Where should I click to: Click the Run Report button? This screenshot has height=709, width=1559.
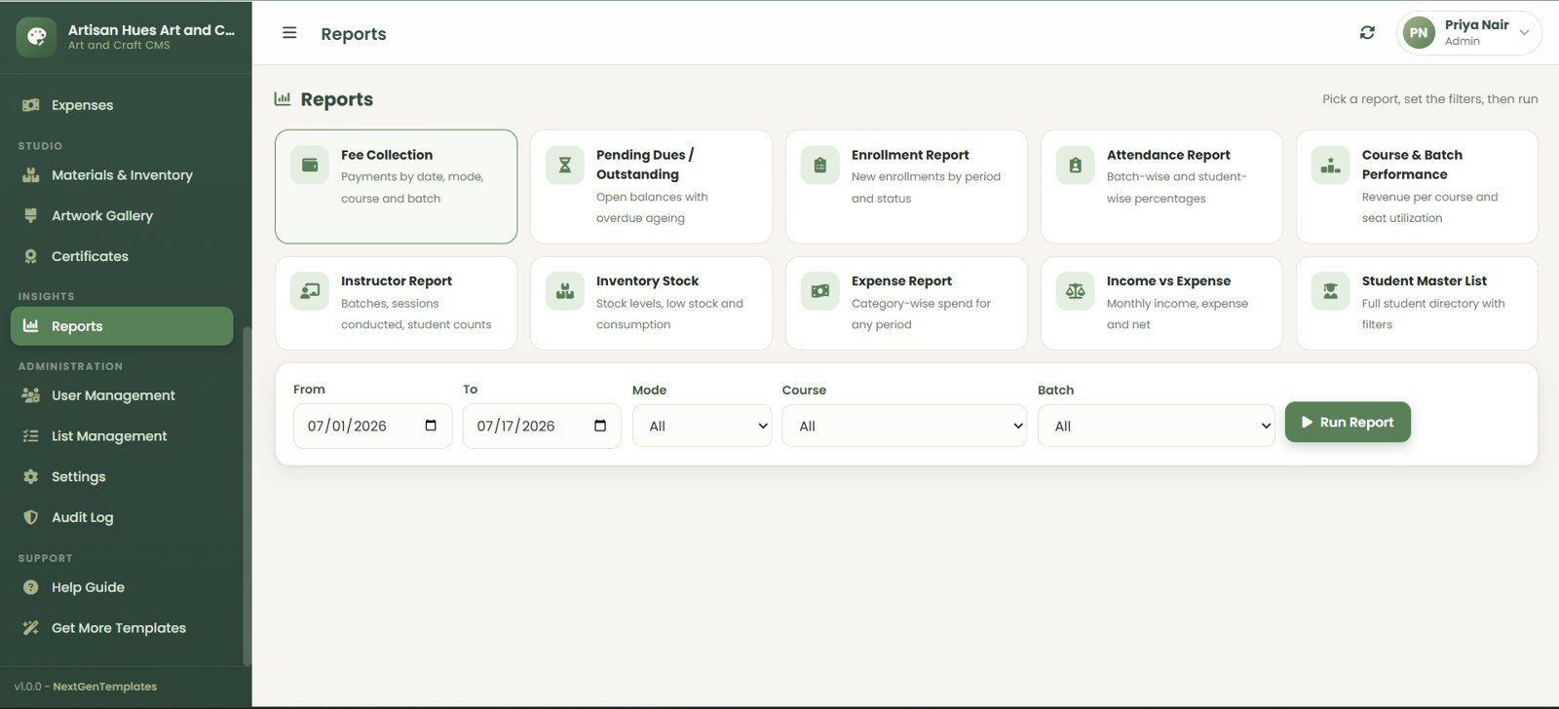1348,422
